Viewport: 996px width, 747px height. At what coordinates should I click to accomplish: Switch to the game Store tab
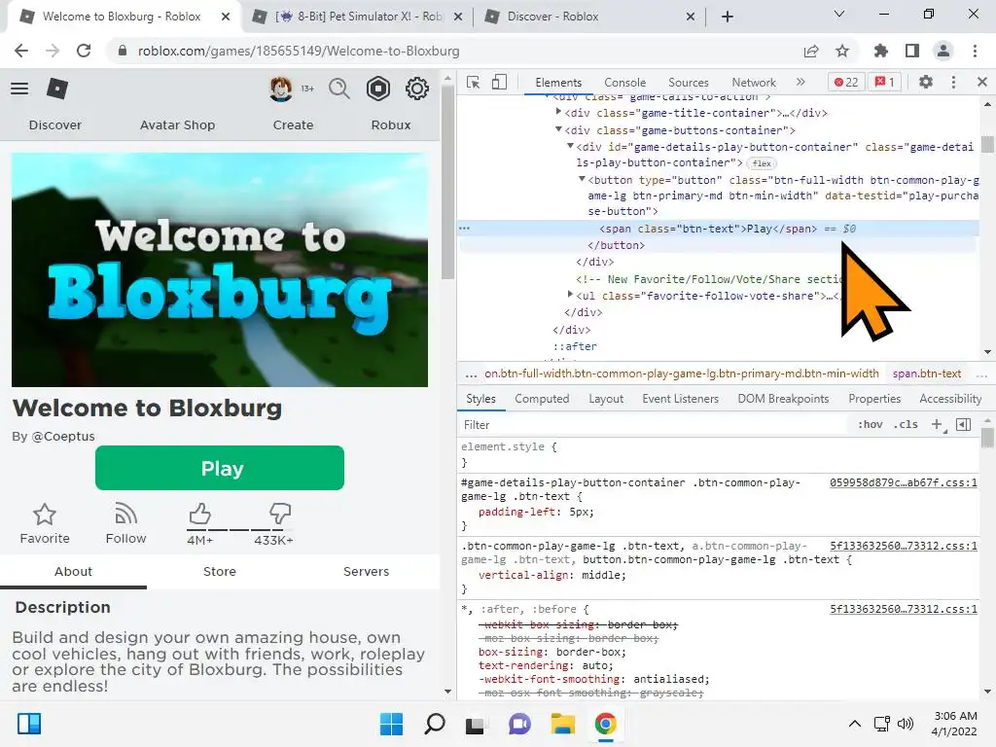coord(220,571)
